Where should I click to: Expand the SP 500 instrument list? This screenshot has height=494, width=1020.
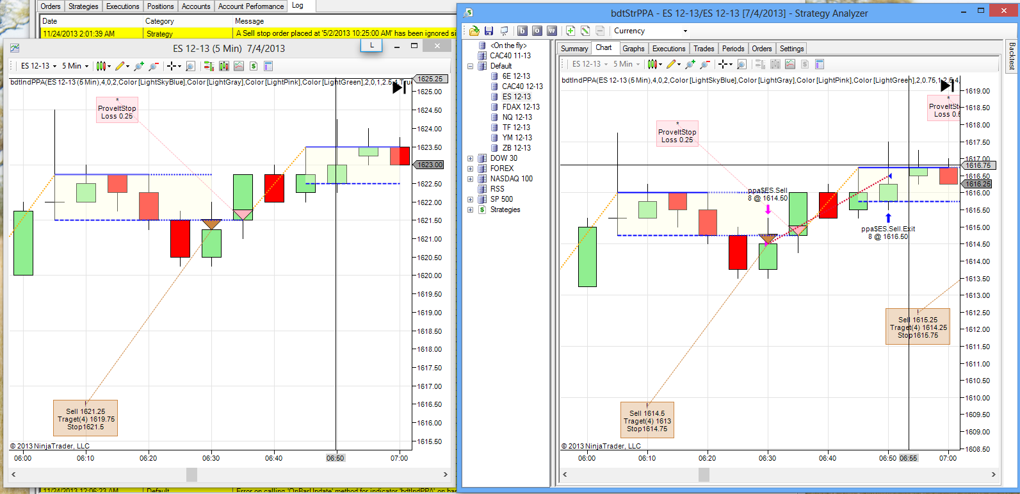click(x=470, y=199)
